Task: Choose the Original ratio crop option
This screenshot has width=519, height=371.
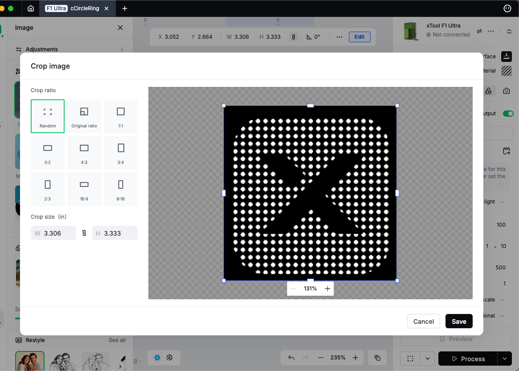Action: pyautogui.click(x=84, y=116)
